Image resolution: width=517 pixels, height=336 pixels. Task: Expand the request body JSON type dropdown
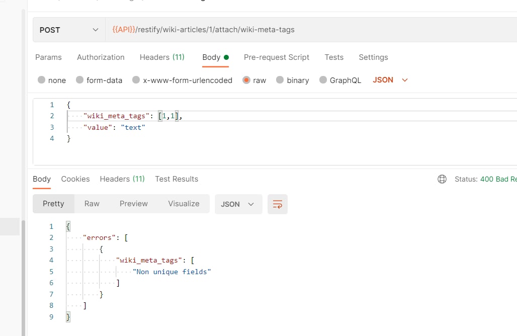[x=390, y=80]
